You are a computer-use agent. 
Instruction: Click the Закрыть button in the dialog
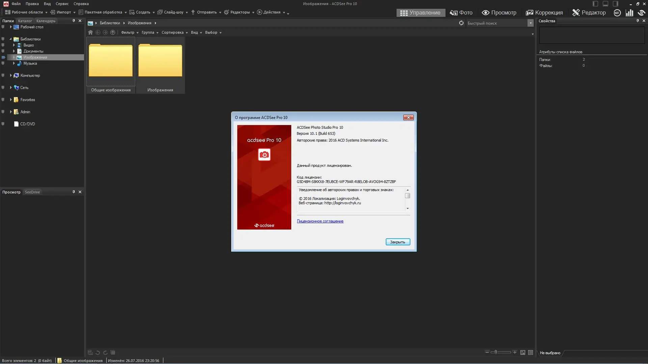[398, 242]
